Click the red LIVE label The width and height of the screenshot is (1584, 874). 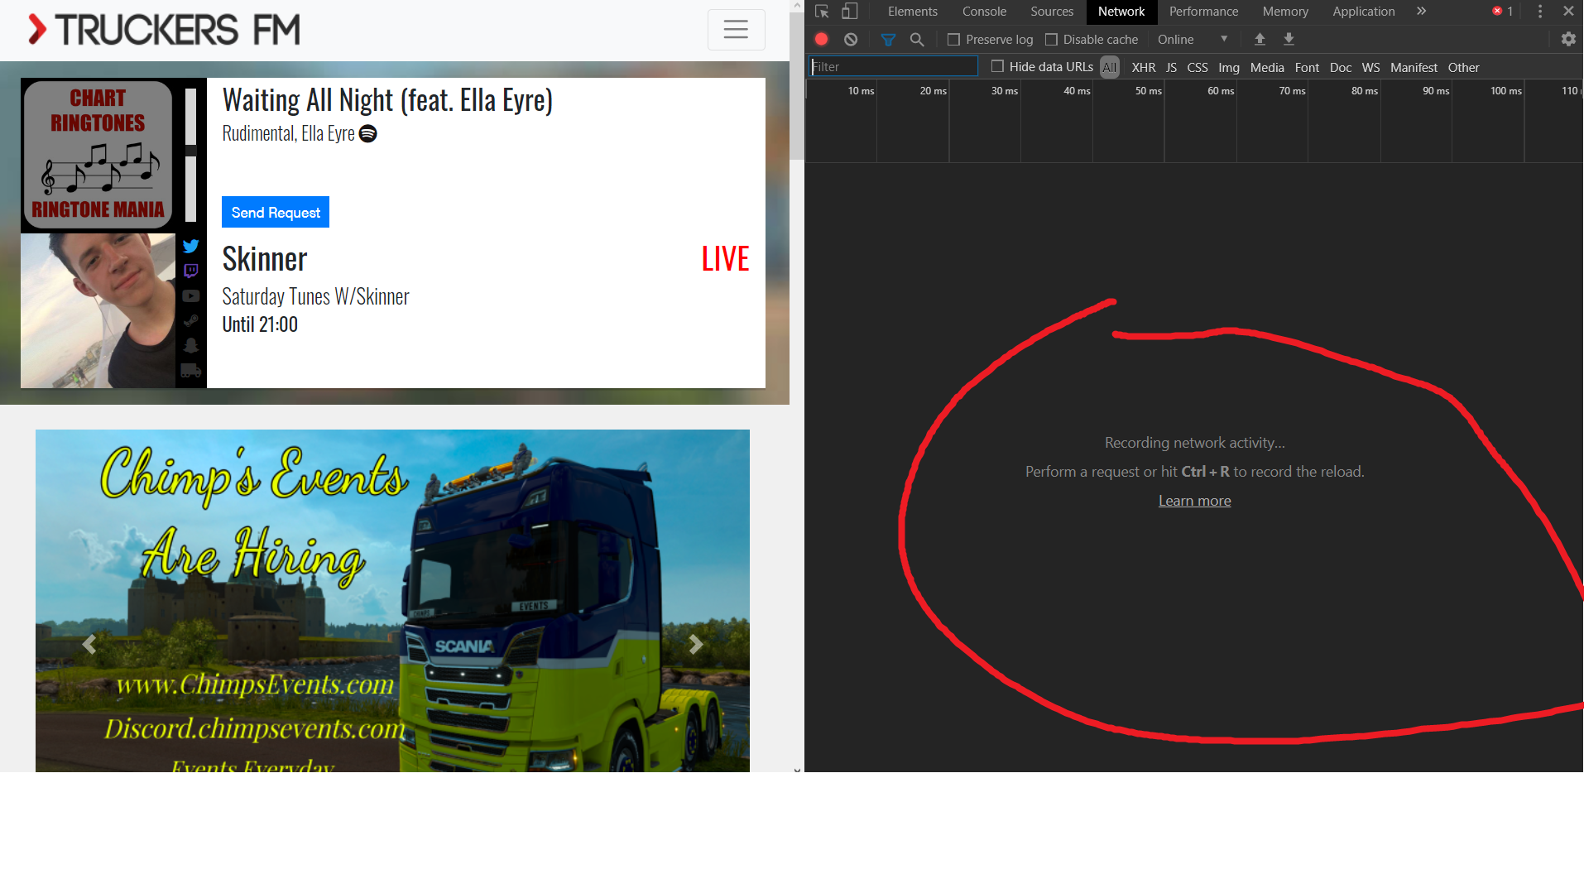(x=725, y=259)
